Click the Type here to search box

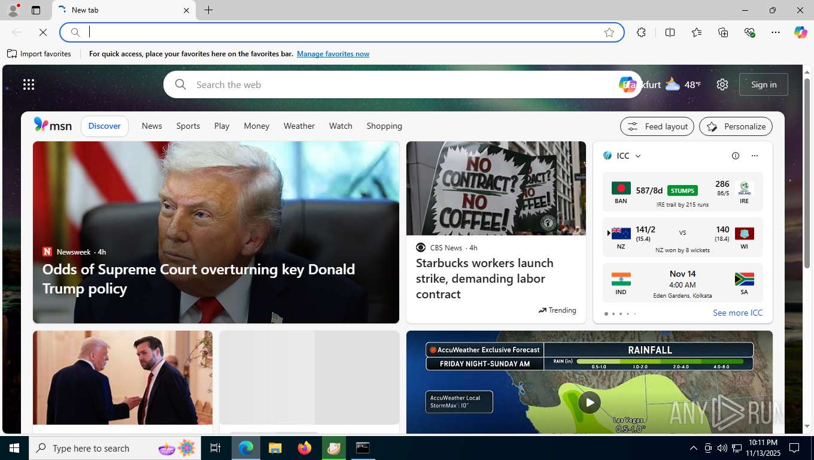pos(115,448)
